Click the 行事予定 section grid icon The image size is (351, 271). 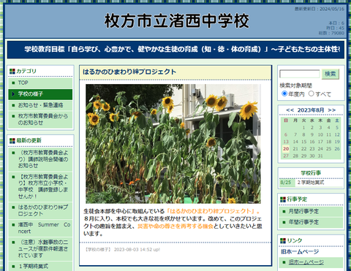283,199
